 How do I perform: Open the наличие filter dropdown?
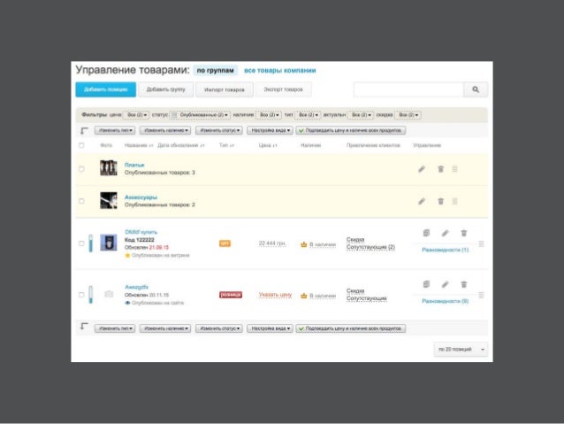pos(269,115)
